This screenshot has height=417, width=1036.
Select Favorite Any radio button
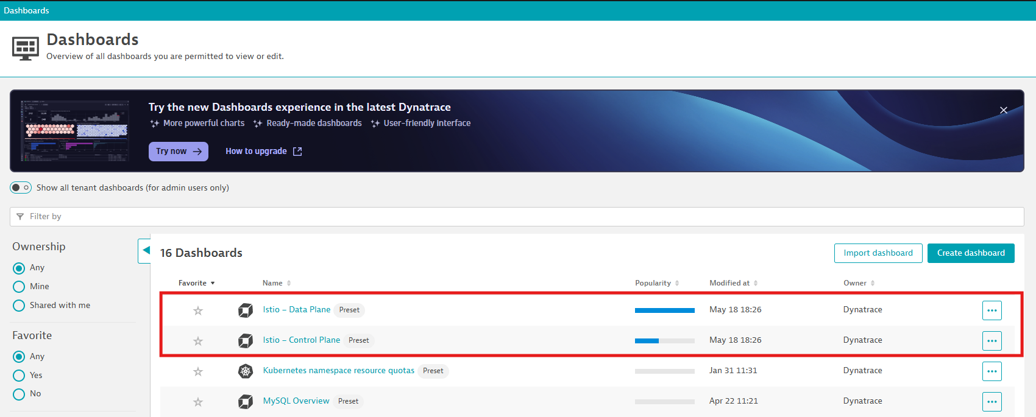(19, 357)
